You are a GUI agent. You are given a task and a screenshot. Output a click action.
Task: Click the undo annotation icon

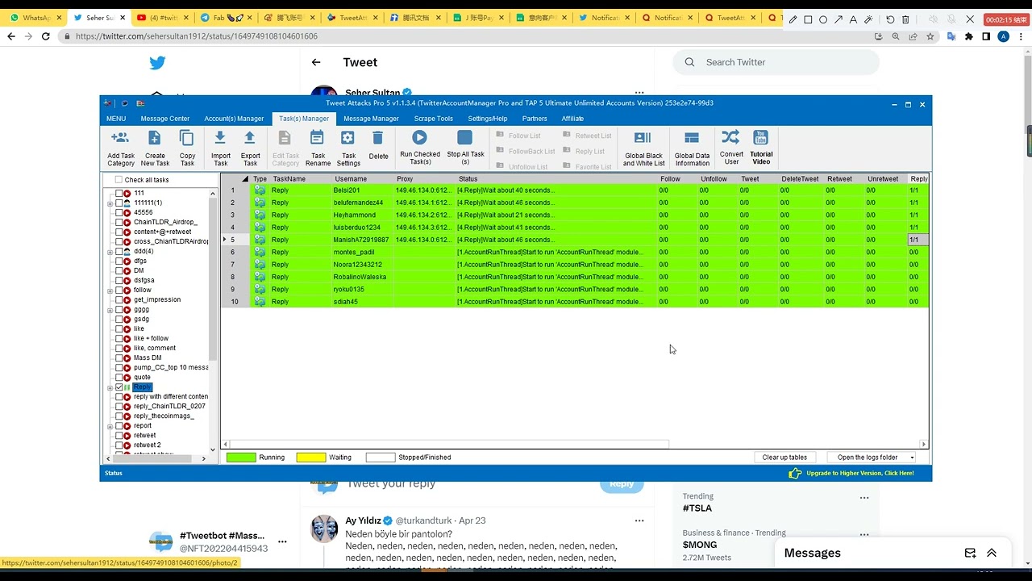tap(890, 19)
